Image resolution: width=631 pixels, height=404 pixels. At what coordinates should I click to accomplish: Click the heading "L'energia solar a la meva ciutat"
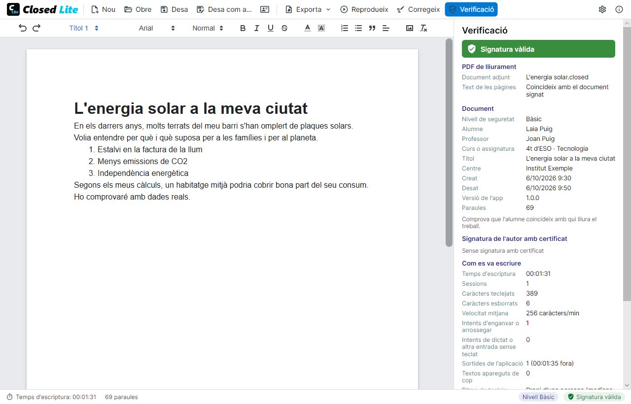[x=191, y=108]
